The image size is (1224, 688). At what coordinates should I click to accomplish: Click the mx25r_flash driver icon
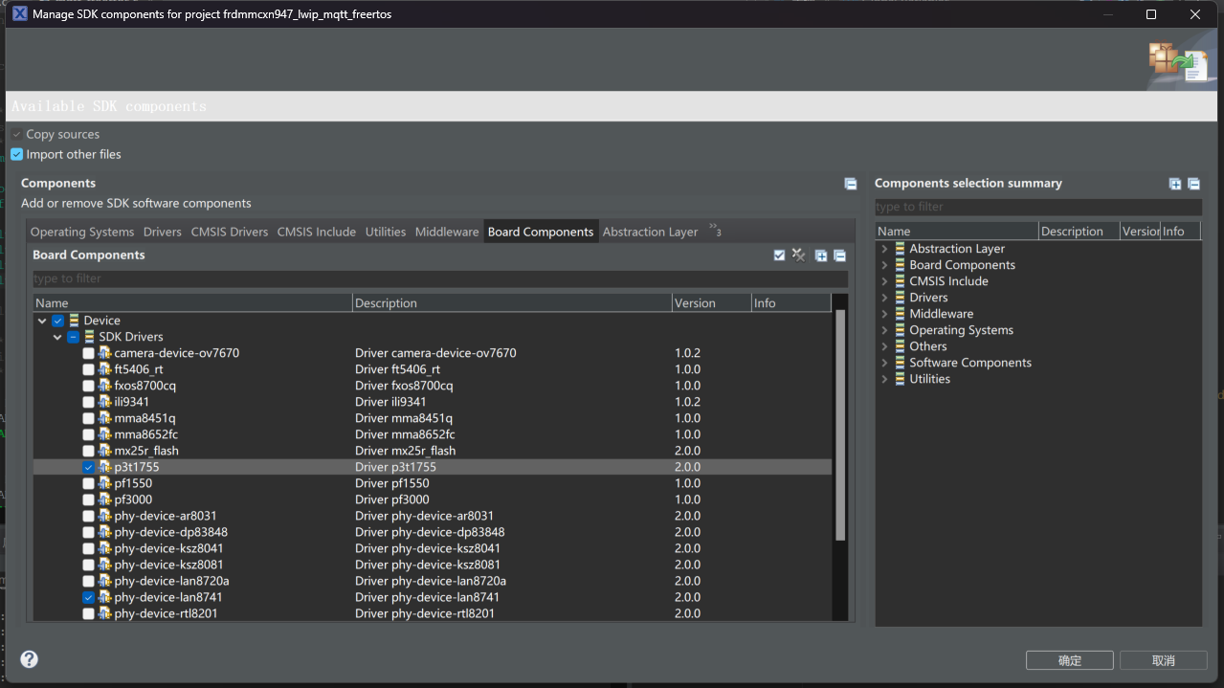(105, 451)
